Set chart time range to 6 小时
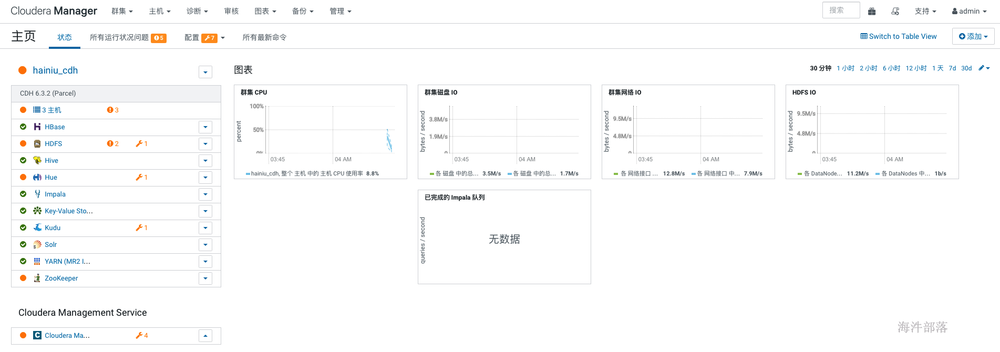 pos(891,68)
